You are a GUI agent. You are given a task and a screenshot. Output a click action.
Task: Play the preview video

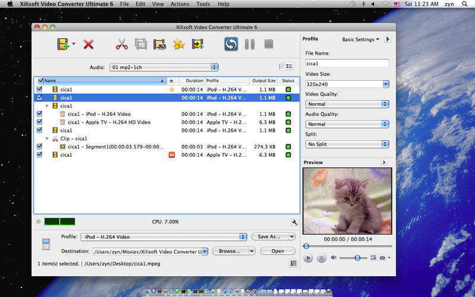click(308, 258)
